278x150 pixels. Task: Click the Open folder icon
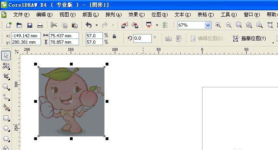click(19, 25)
